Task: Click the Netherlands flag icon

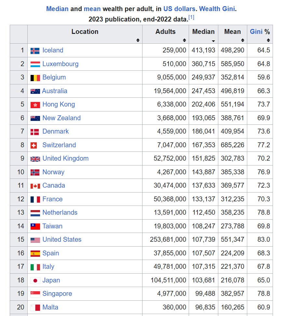Action: pos(35,213)
